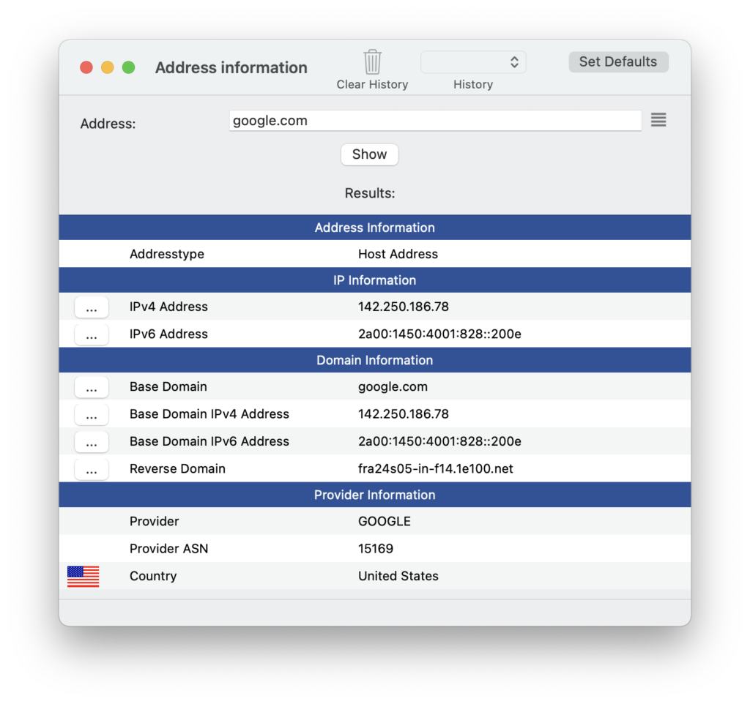The width and height of the screenshot is (750, 704).
Task: Select the reverse domain fra24s05-in-f14.1e100.net
Action: tap(435, 468)
